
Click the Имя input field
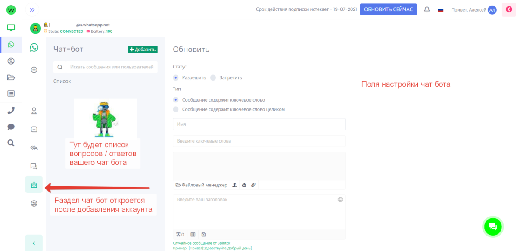pyautogui.click(x=259, y=124)
